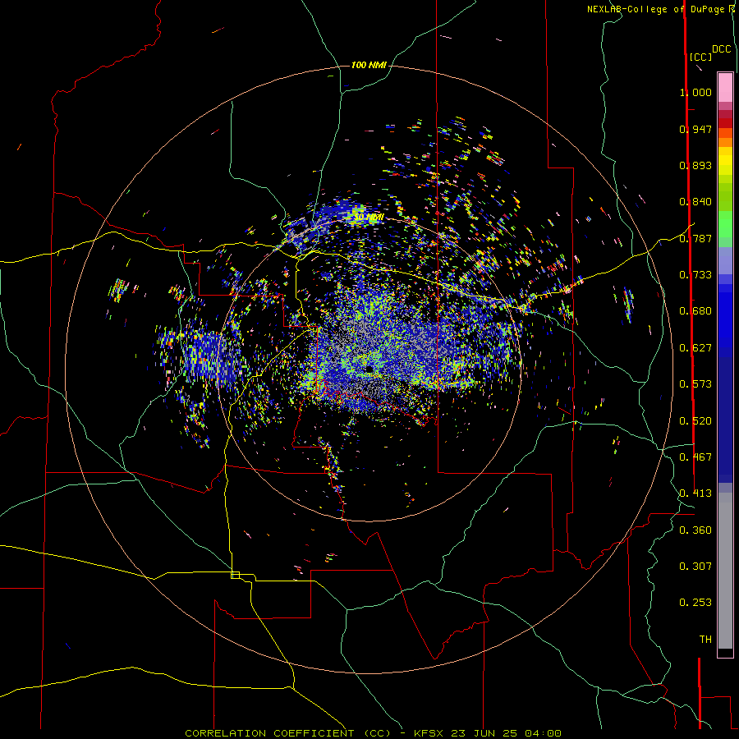Click the 0.627 legend value
Viewport: 739px width, 739px height.
[x=695, y=348]
